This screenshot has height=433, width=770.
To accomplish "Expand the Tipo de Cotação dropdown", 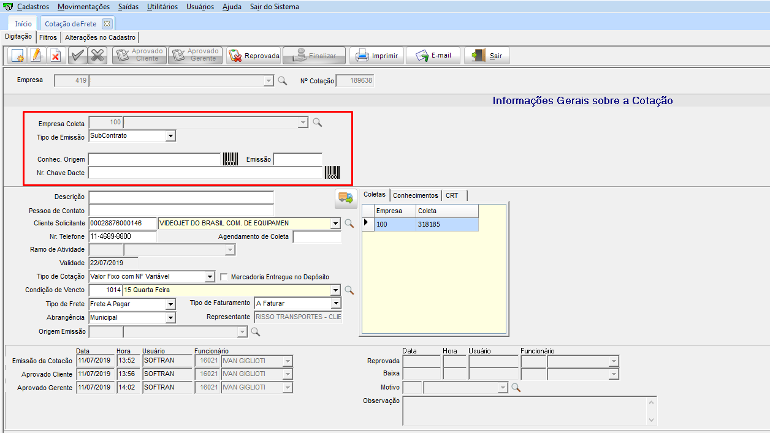I will (x=210, y=277).
